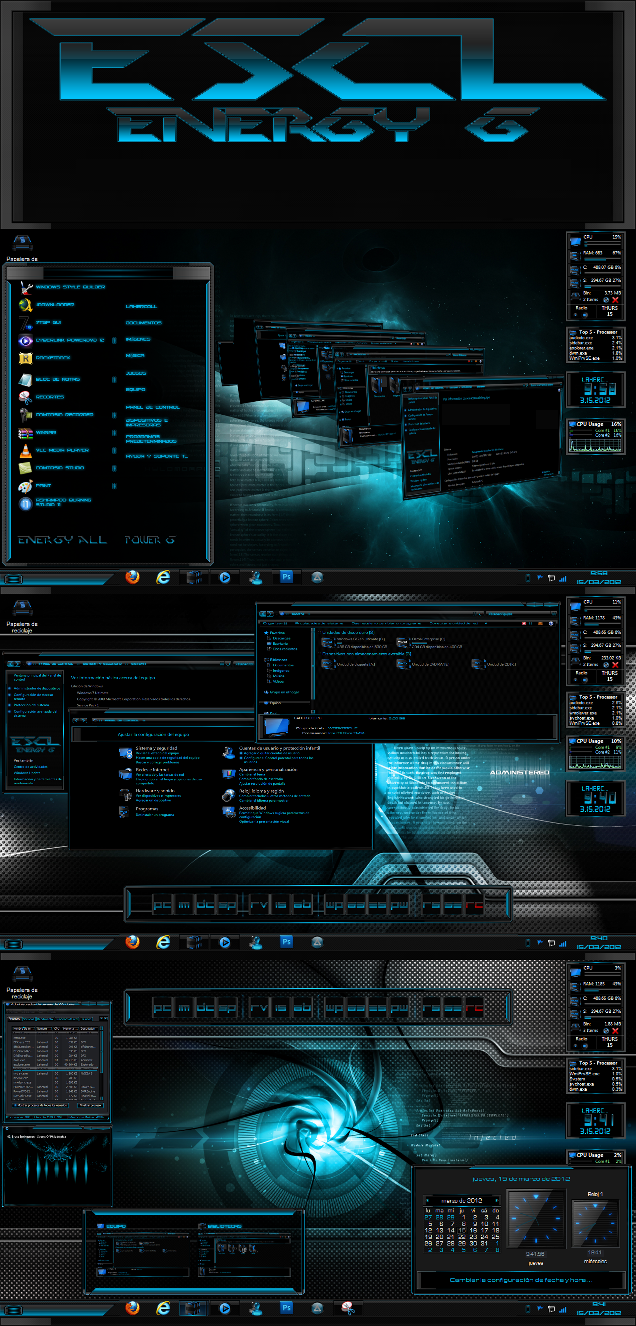Switch to the Servicios tab in Task Manager
The height and width of the screenshot is (1326, 636).
pos(29,1019)
